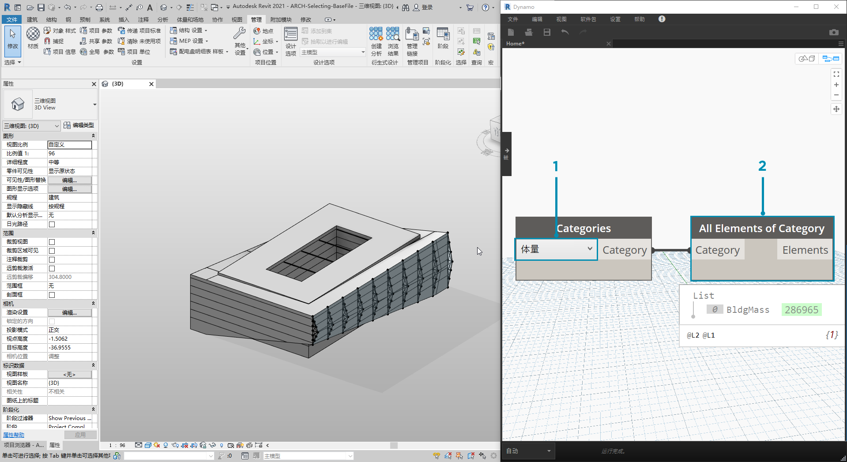The height and width of the screenshot is (462, 847).
Task: Open the 文件 ribbon tab
Action: coord(12,19)
